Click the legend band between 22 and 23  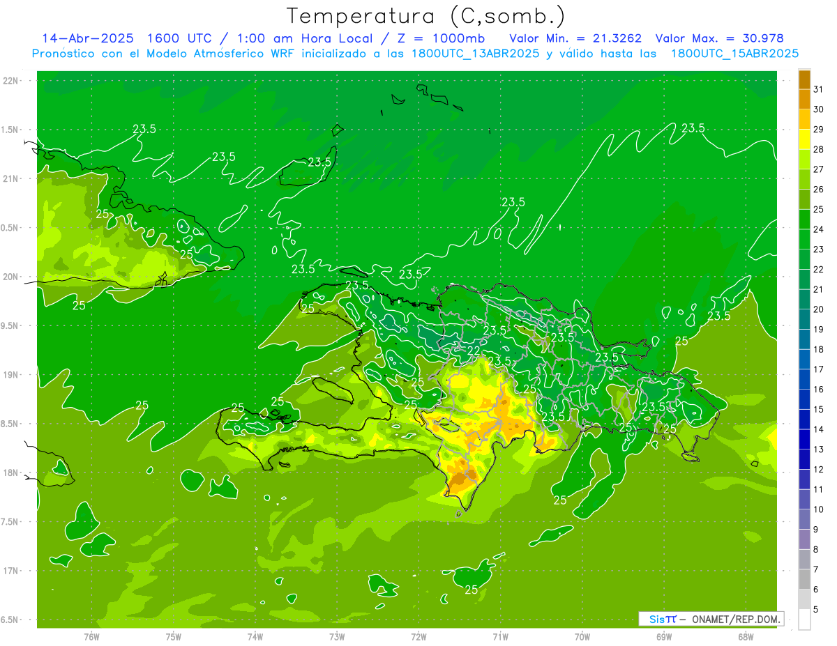point(804,259)
